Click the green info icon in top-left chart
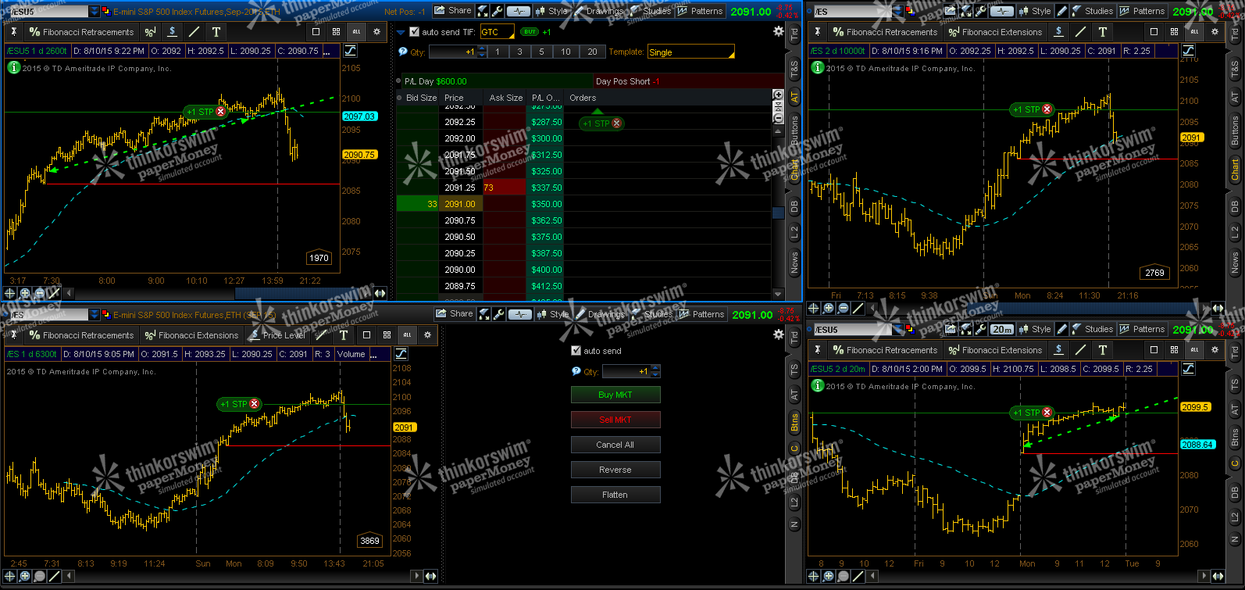Screen dimensions: 1245x590 pos(13,68)
